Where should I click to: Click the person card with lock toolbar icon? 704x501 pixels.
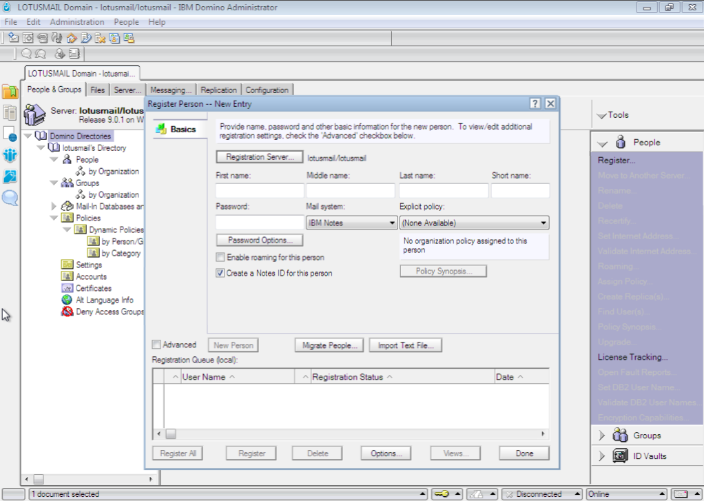click(130, 38)
